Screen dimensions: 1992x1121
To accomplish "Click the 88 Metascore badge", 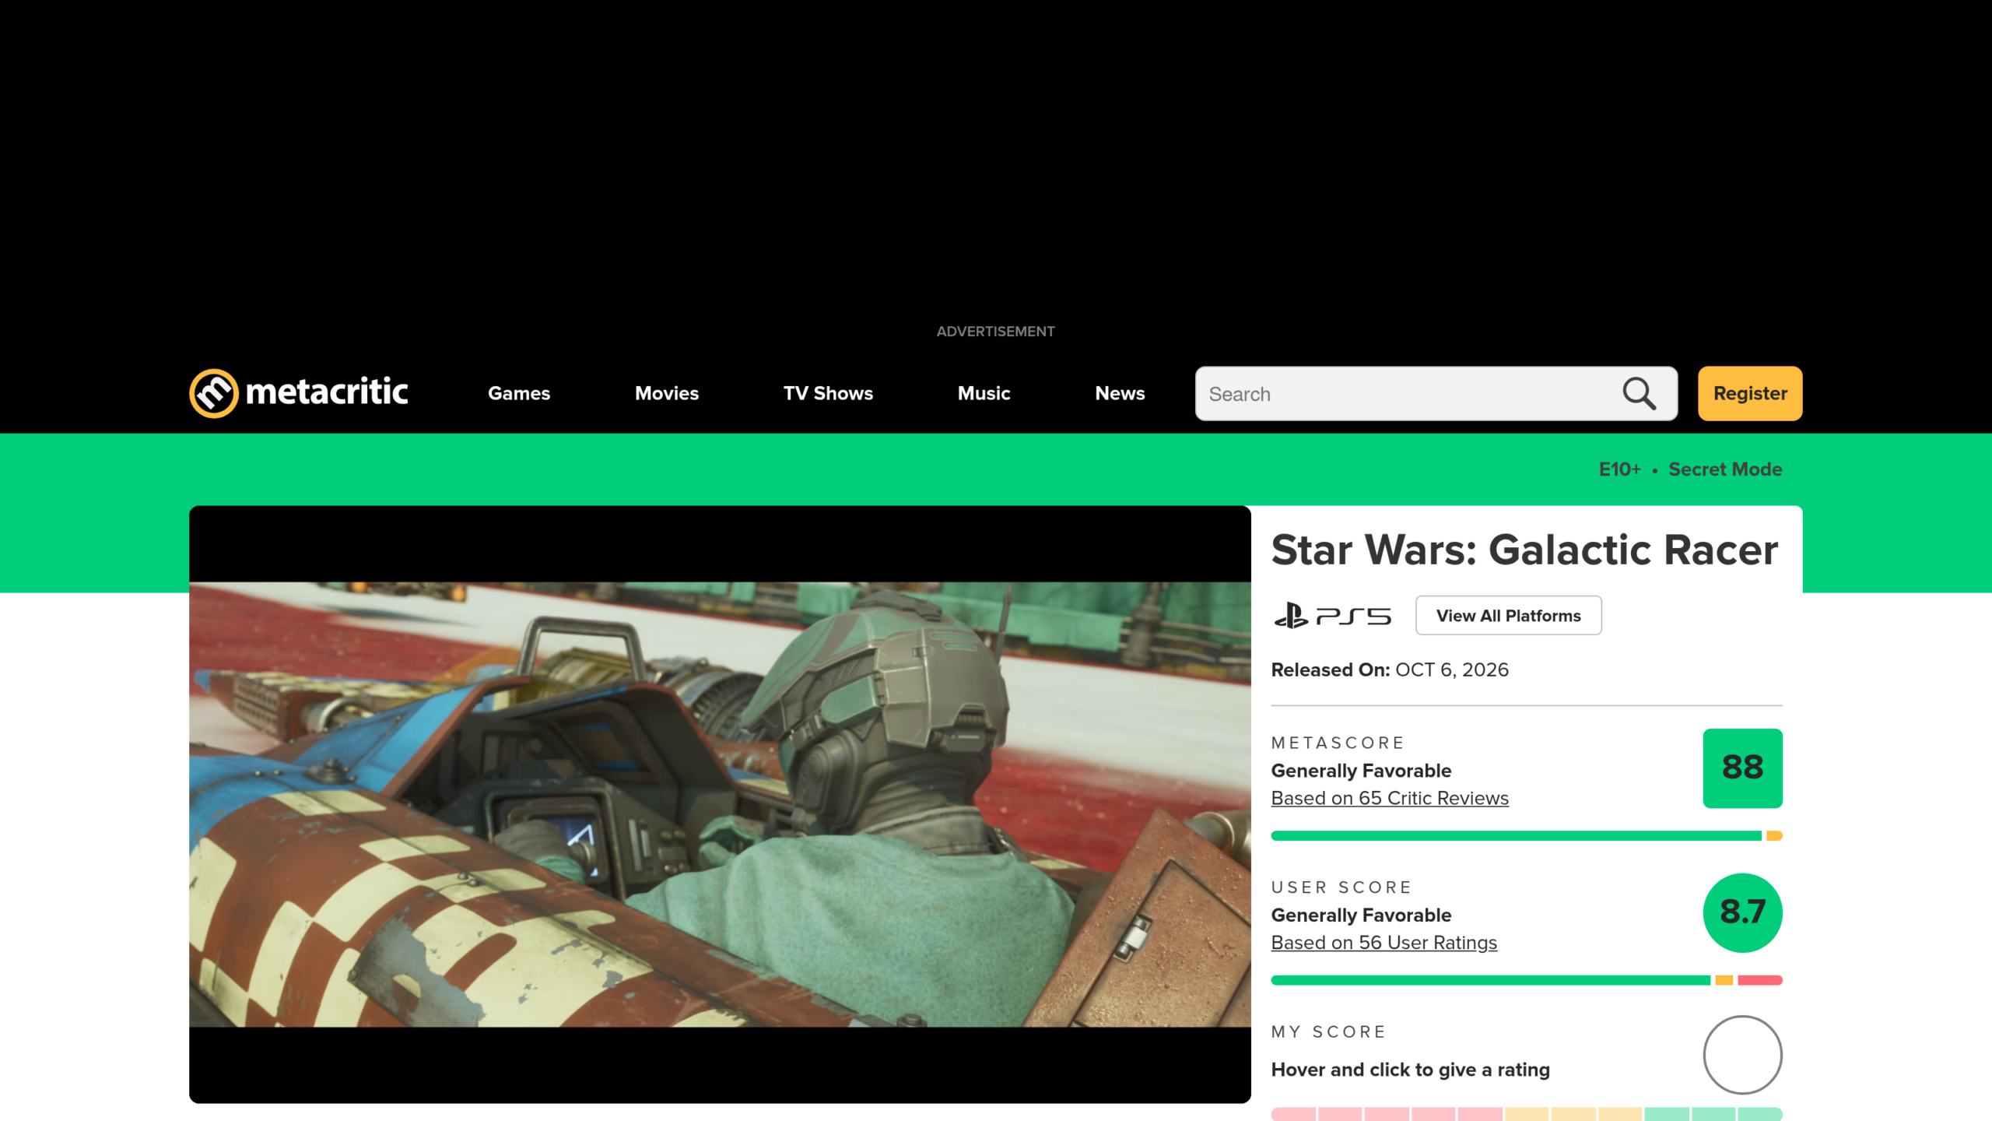I will pyautogui.click(x=1742, y=768).
